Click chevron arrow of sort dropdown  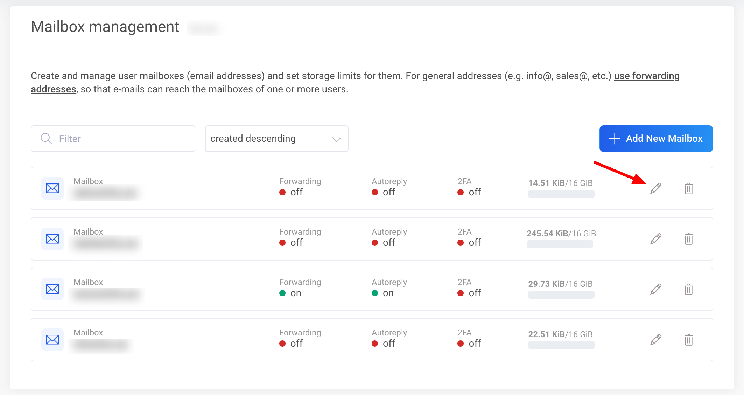tap(337, 139)
